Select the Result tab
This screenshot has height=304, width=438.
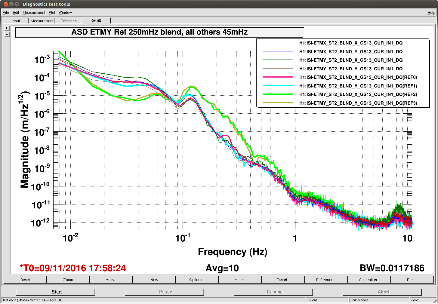pyautogui.click(x=96, y=20)
